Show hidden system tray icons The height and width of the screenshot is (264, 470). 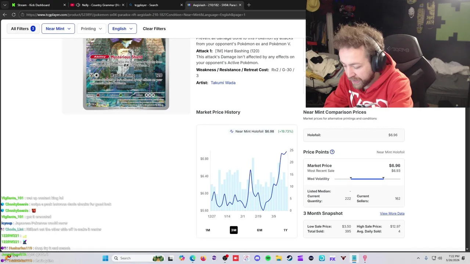click(x=418, y=258)
